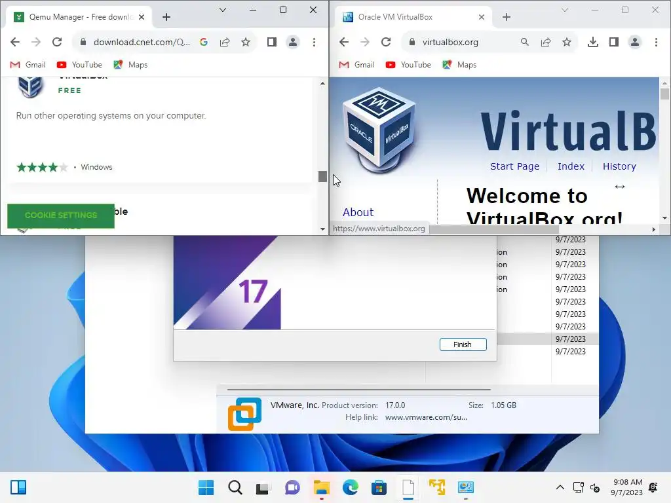Close the Oracle VM VirtualBox tab
The width and height of the screenshot is (671, 503).
point(482,17)
